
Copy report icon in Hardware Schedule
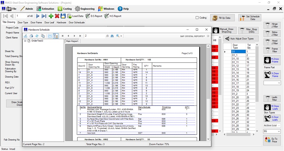pyautogui.click(x=43, y=36)
